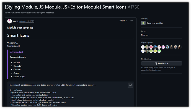191x109 pixels.
Task: Click third avatar in second participant row
Action: 151,51
